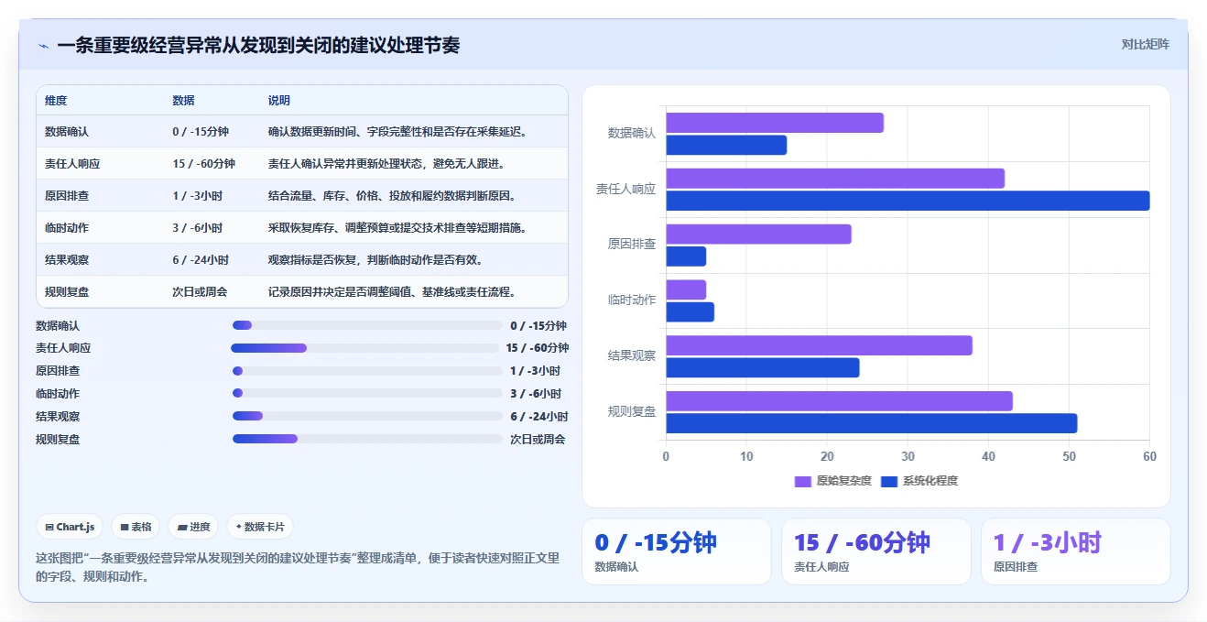1207x622 pixels.
Task: Select the Chart.js tag chip
Action: (x=71, y=527)
